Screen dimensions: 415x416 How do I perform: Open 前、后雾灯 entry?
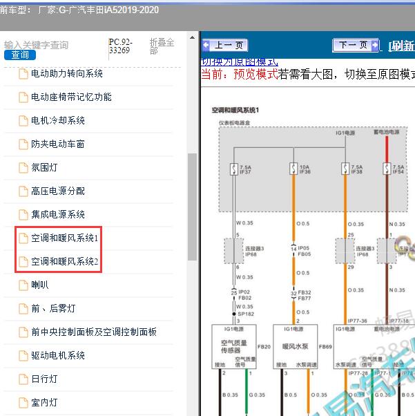click(53, 308)
